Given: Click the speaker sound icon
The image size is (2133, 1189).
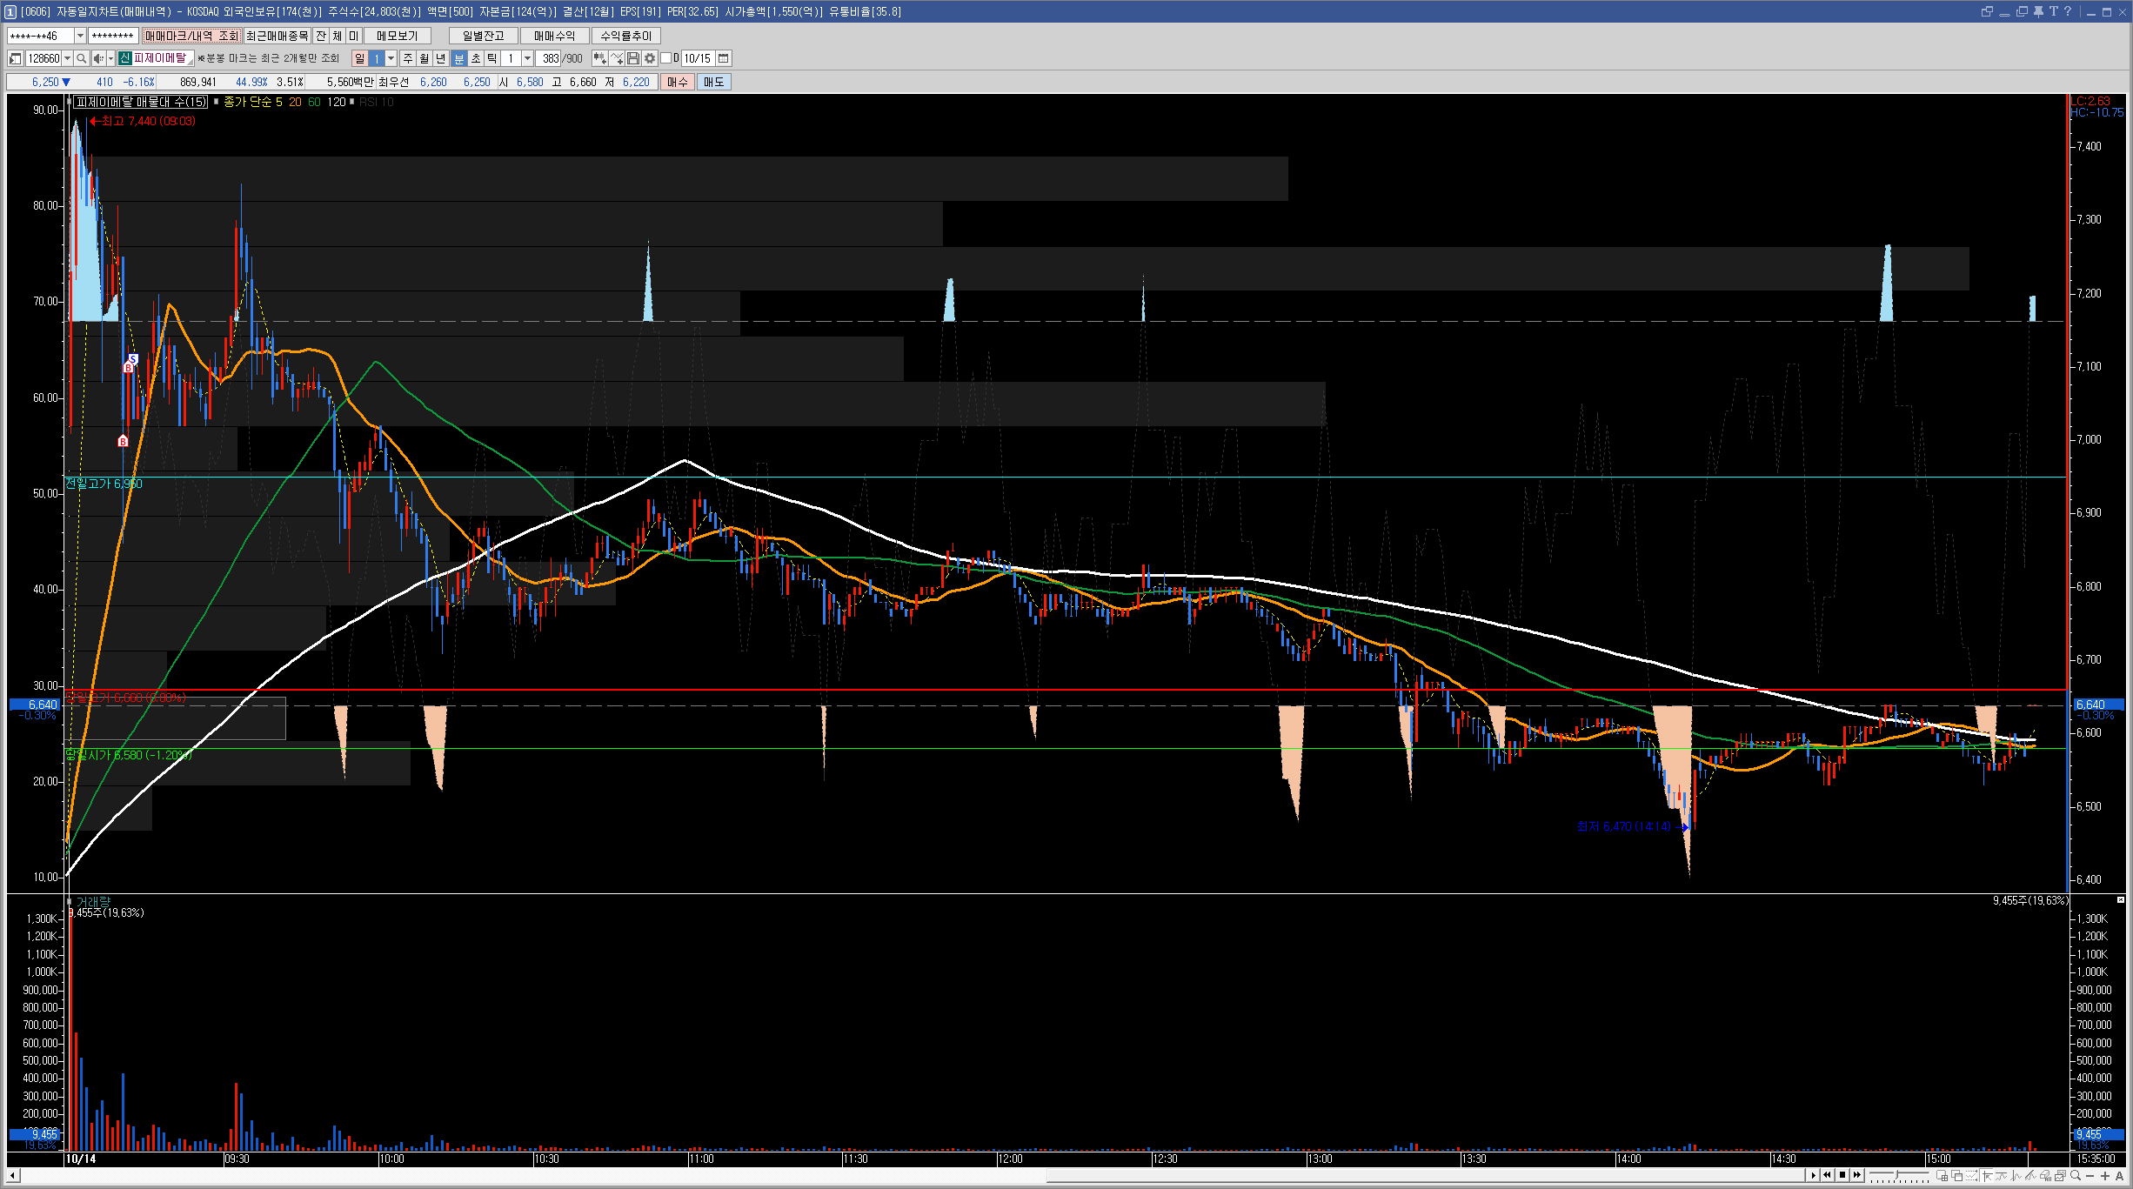Looking at the screenshot, I should tap(98, 58).
